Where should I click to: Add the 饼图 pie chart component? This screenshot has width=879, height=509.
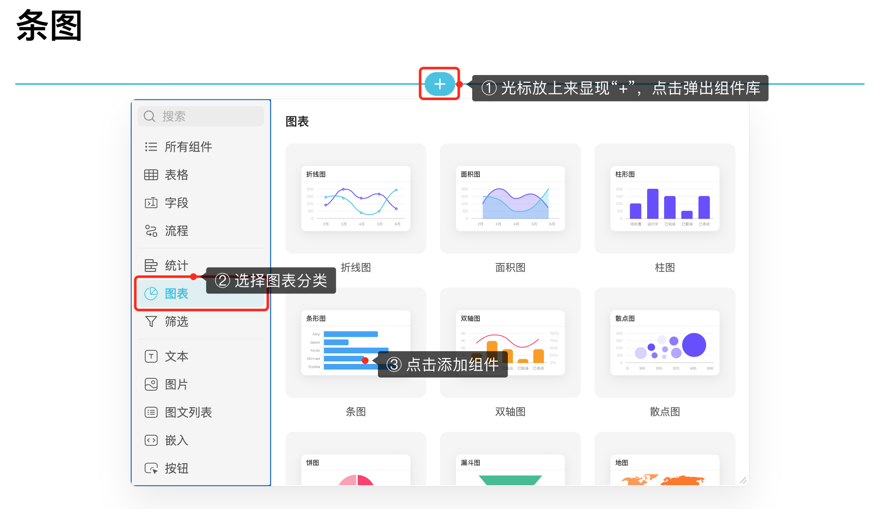click(x=356, y=459)
